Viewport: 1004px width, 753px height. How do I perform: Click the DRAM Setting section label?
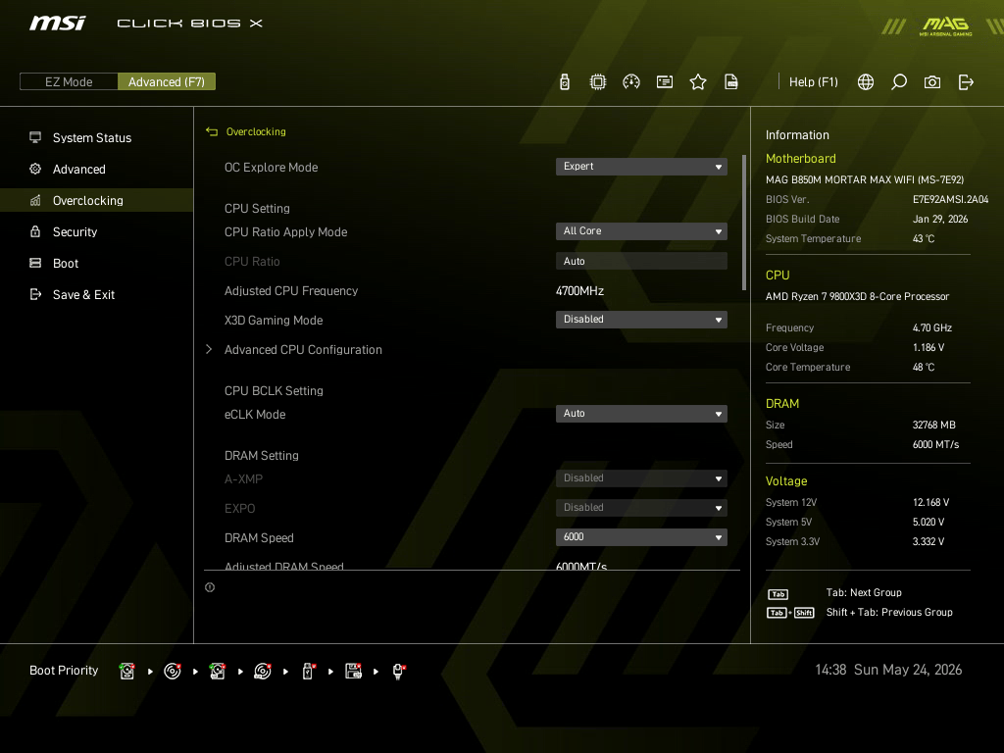point(261,455)
